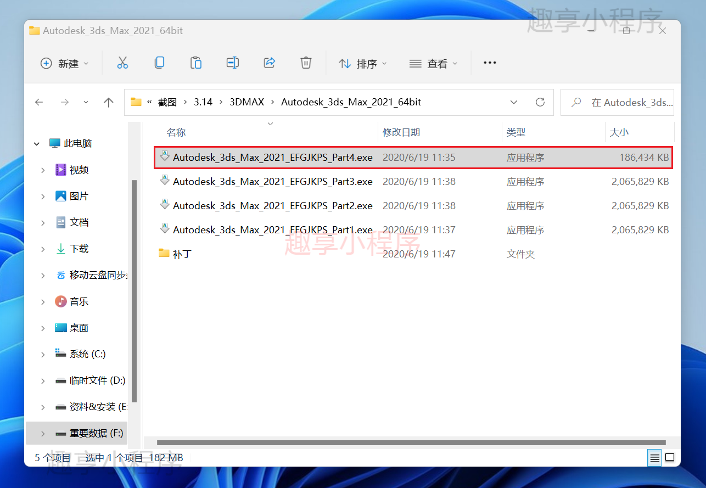The width and height of the screenshot is (706, 488).
Task: Expand the 重要数据 (F:) drive node
Action: 43,434
